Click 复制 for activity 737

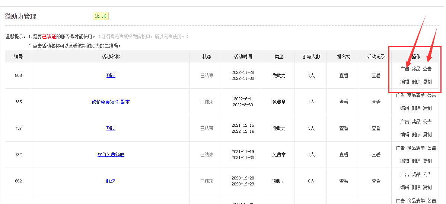[427, 135]
